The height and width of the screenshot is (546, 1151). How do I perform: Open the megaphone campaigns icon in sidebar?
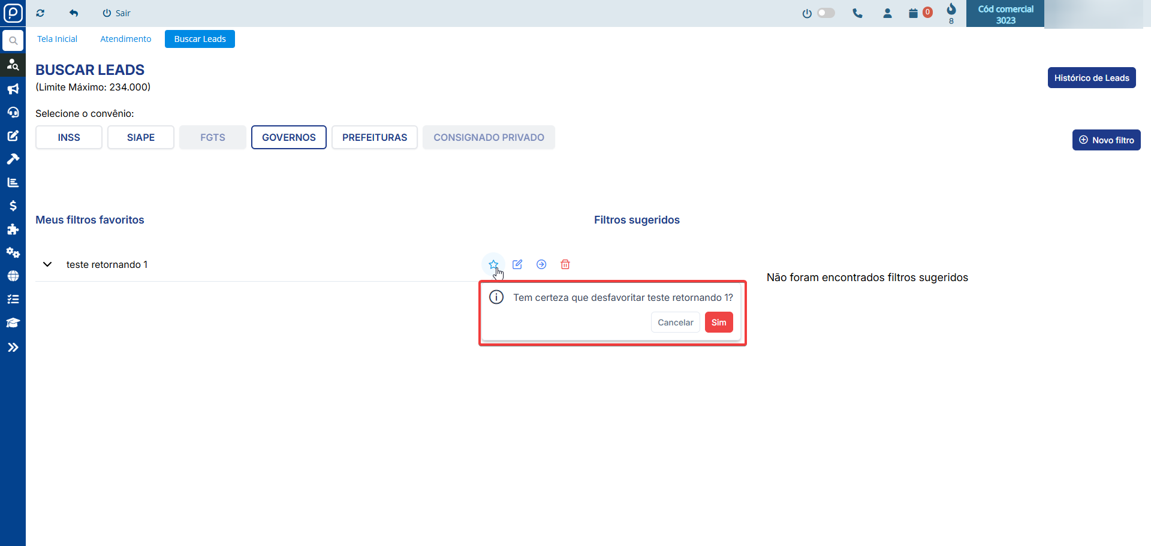[x=13, y=89]
